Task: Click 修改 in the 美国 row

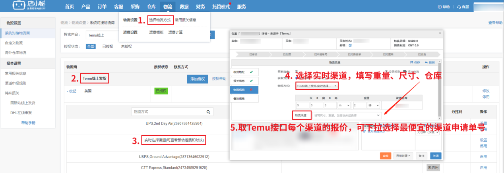Action: pos(485,91)
